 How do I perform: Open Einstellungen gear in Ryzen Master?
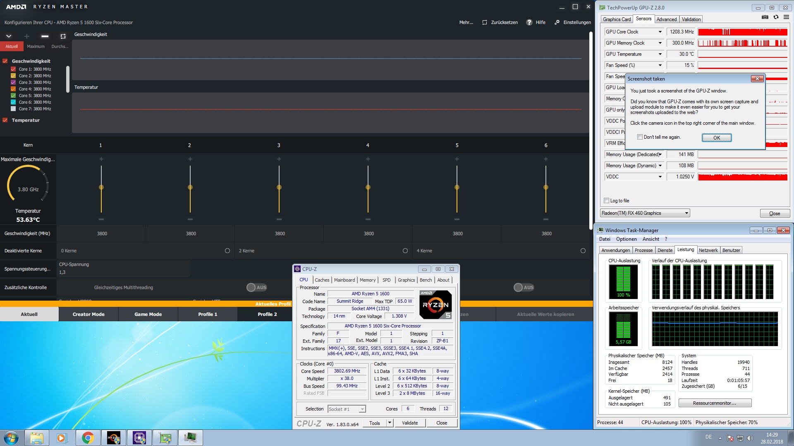pyautogui.click(x=557, y=22)
